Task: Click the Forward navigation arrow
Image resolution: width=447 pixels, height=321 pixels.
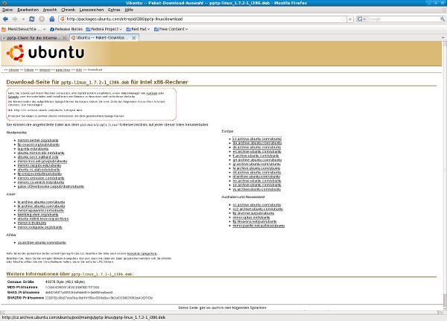Action: pos(18,18)
